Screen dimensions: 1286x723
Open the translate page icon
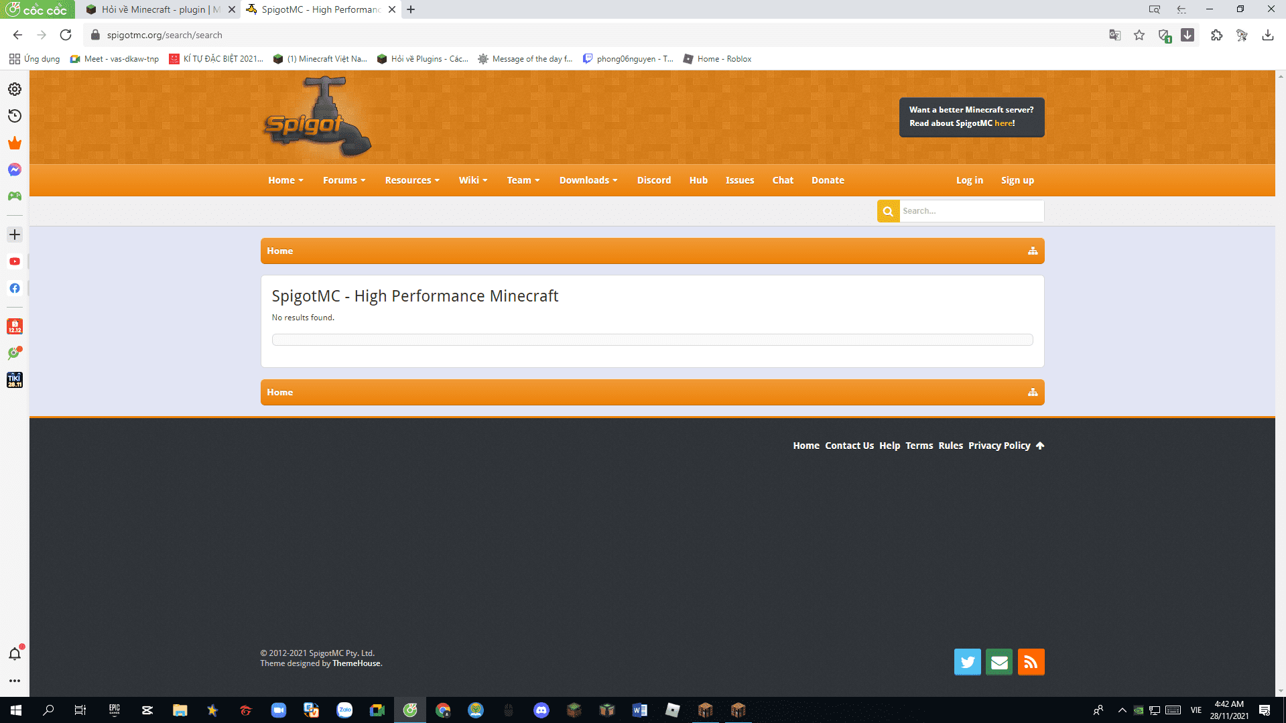(1114, 35)
